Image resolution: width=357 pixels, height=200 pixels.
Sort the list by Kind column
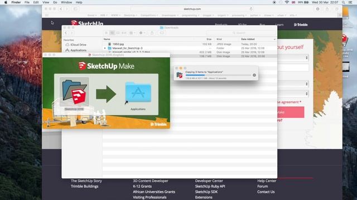coord(219,39)
